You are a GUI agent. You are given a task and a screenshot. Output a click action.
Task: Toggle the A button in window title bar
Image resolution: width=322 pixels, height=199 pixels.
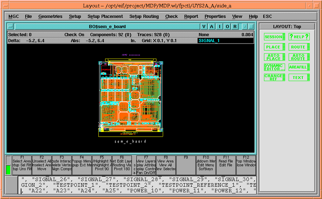[212, 27]
